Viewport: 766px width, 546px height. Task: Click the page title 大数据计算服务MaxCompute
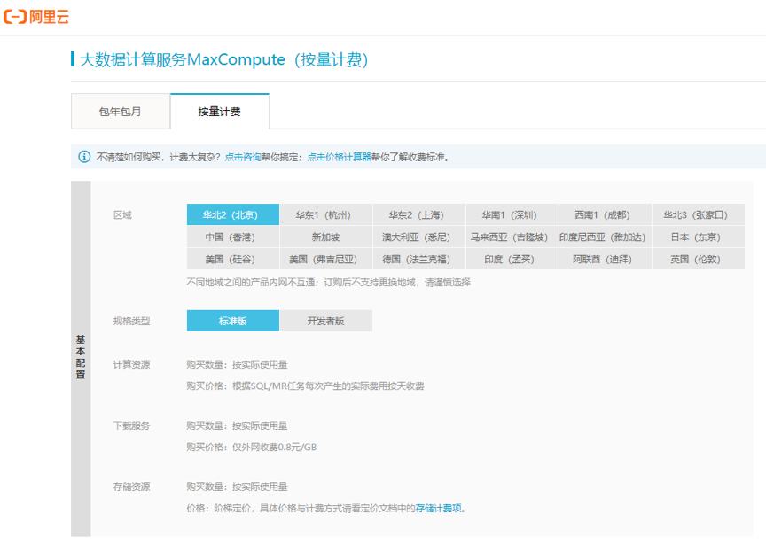point(223,59)
